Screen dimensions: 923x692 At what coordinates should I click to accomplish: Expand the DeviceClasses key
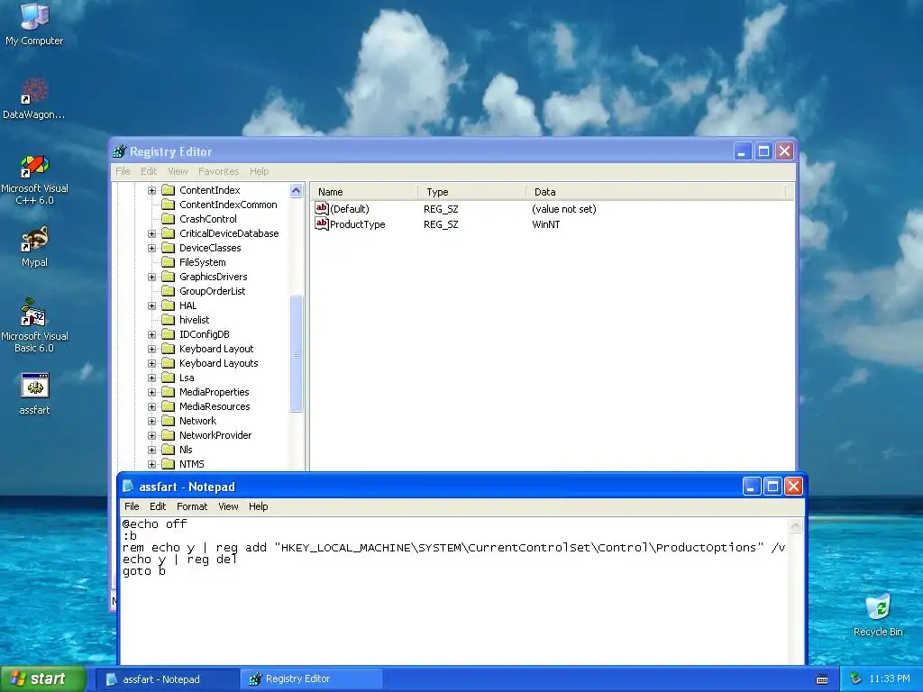coord(151,248)
